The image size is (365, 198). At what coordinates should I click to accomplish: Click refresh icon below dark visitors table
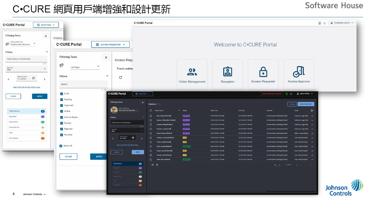click(x=153, y=165)
